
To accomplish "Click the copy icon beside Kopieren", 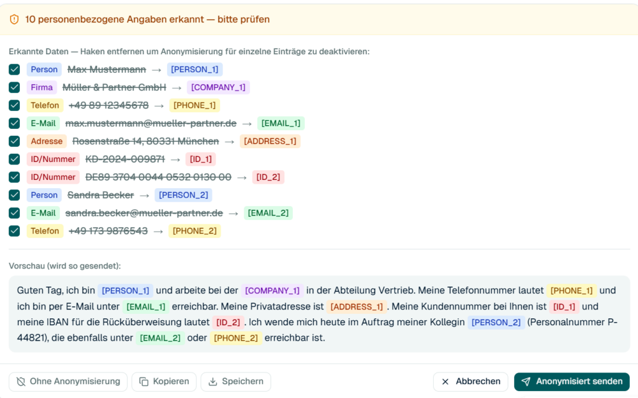I will (x=144, y=382).
